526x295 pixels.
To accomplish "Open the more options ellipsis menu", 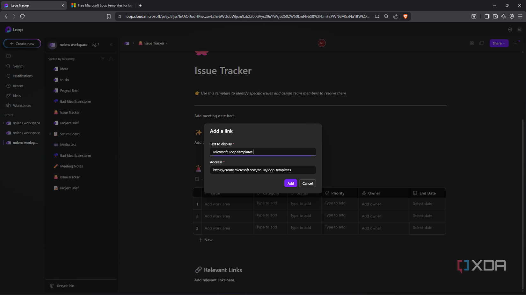I will pyautogui.click(x=516, y=43).
